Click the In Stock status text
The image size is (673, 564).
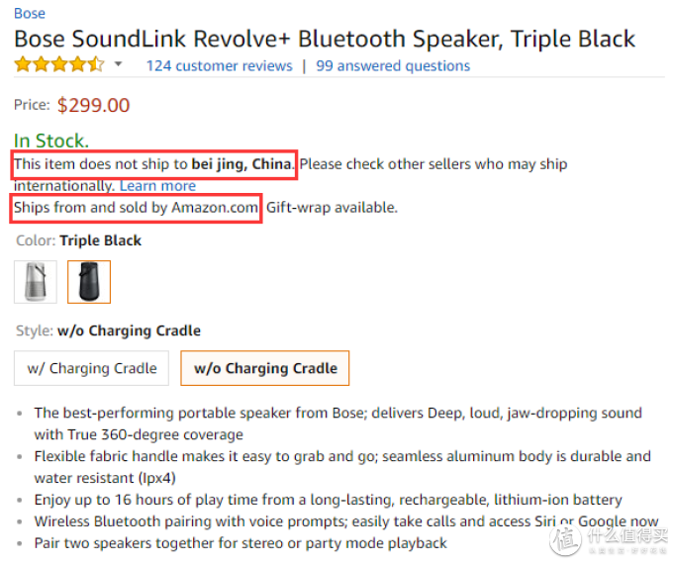[51, 141]
